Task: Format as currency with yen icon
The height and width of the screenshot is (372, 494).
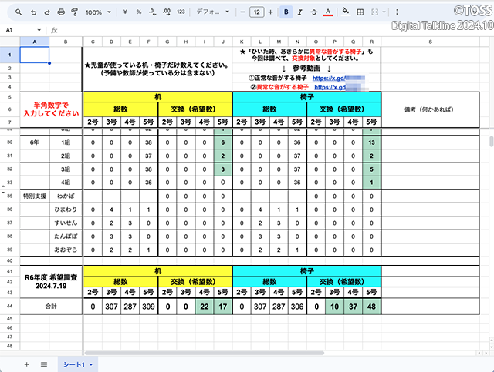Action: coord(125,12)
